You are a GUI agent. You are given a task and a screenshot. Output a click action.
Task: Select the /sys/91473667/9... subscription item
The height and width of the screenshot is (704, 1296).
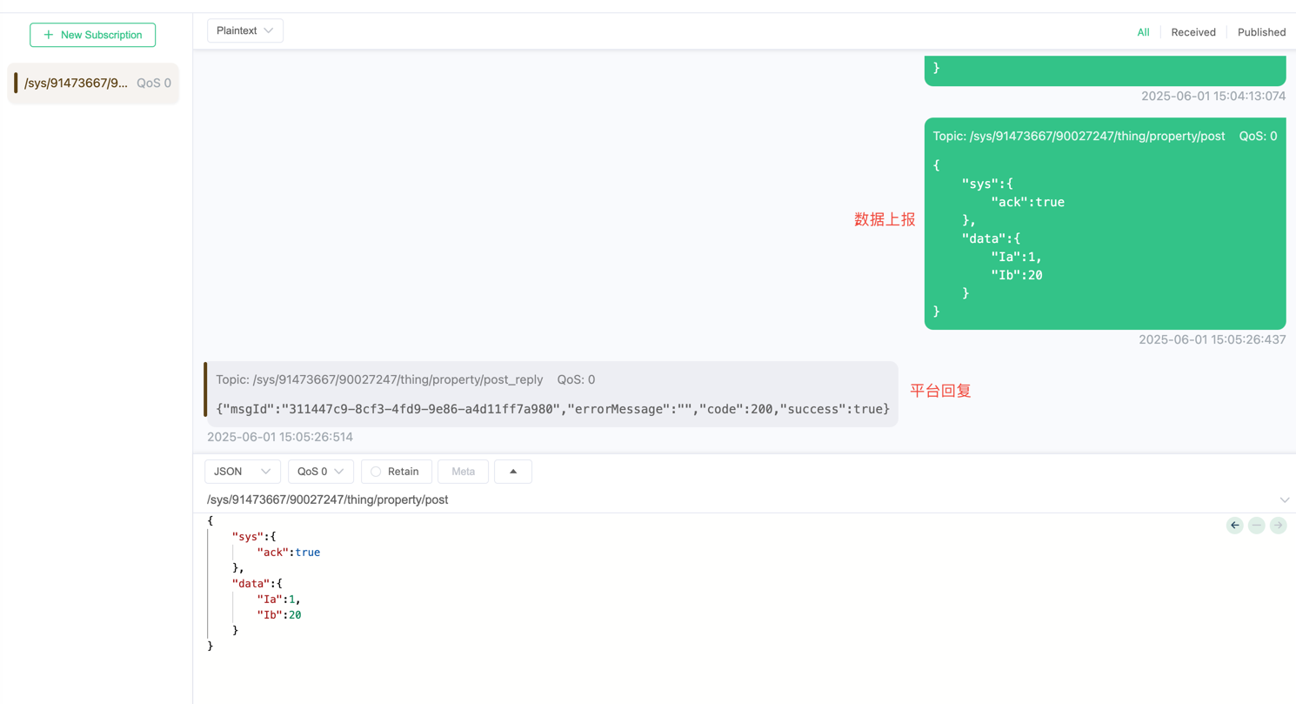point(93,84)
